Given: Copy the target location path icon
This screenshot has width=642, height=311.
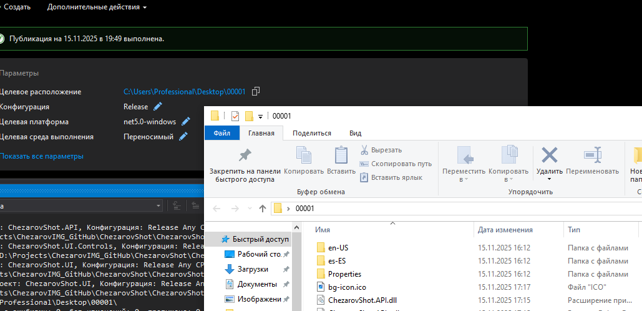Looking at the screenshot, I should tap(255, 92).
